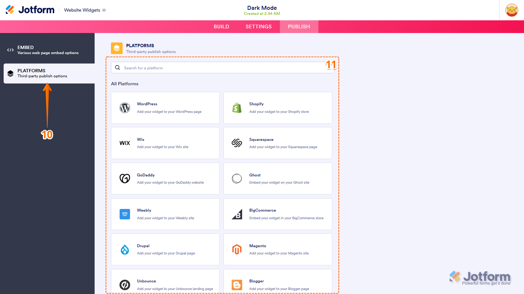Viewport: 524px width, 294px height.
Task: Choose the Squarespace platform title
Action: coord(261,139)
